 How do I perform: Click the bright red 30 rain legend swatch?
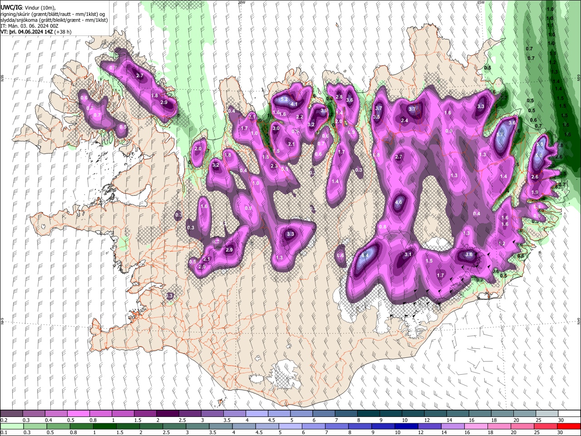(568, 426)
